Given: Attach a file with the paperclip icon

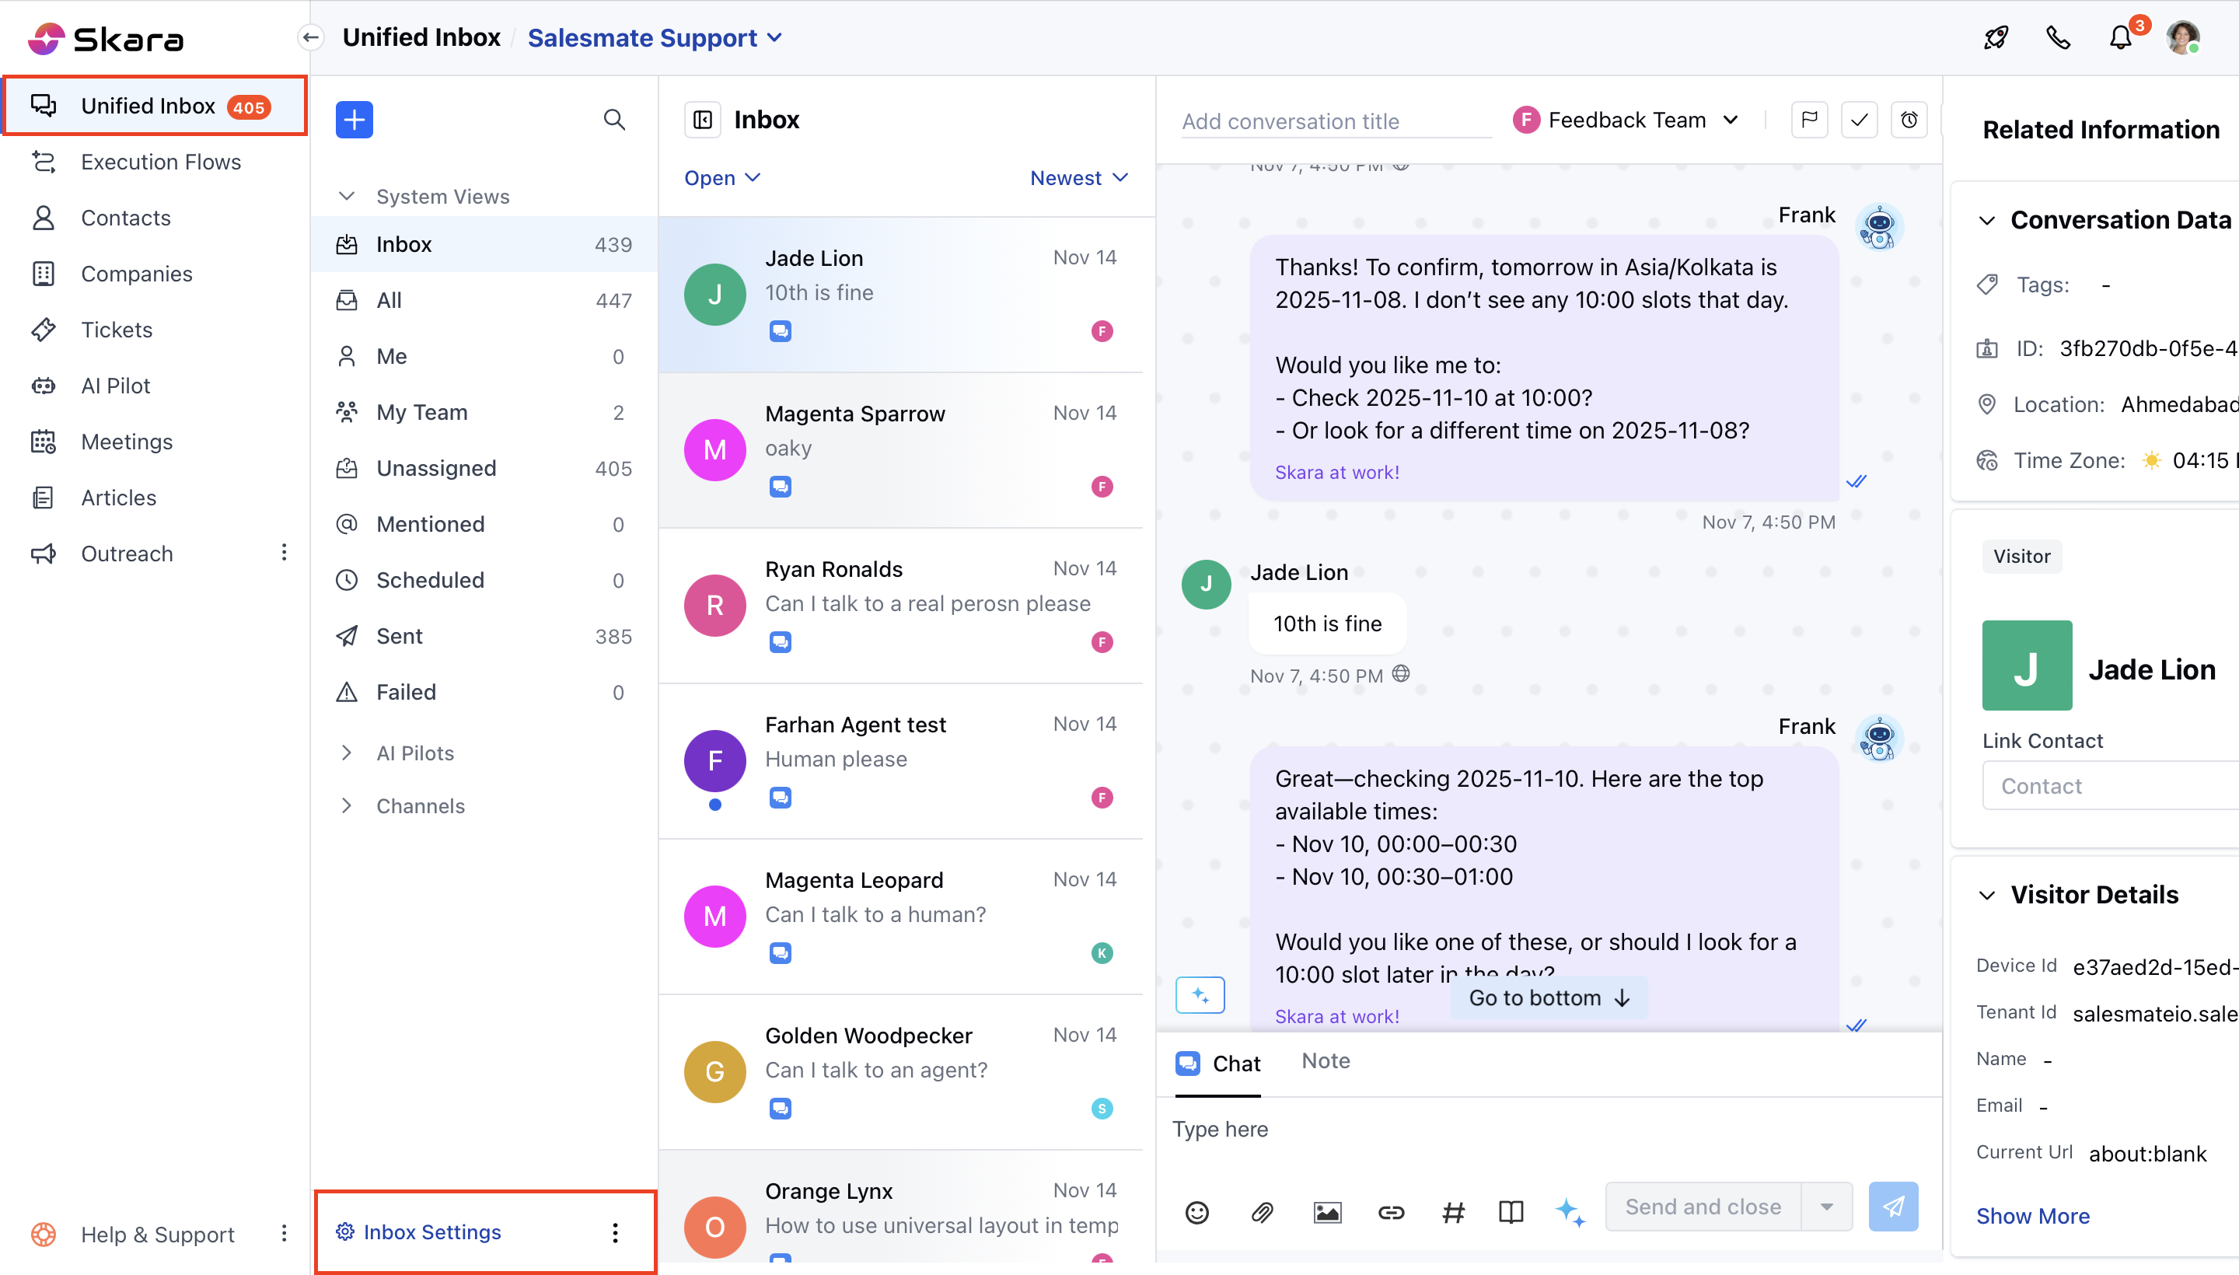Looking at the screenshot, I should tap(1262, 1212).
